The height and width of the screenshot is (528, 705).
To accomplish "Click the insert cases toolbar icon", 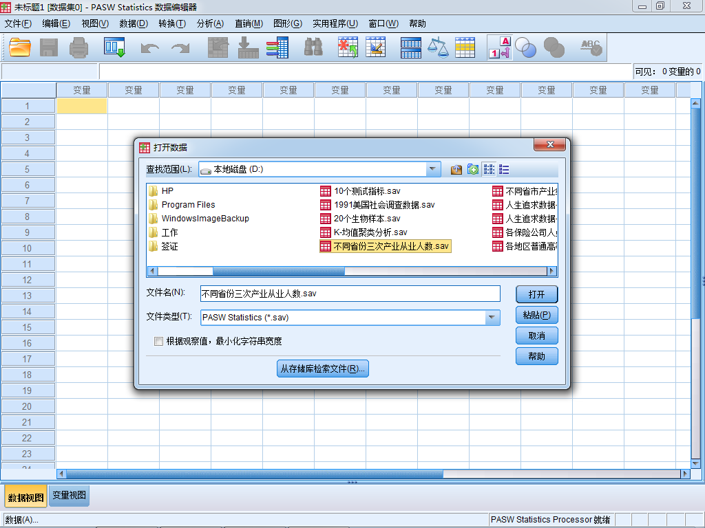I will tap(348, 47).
